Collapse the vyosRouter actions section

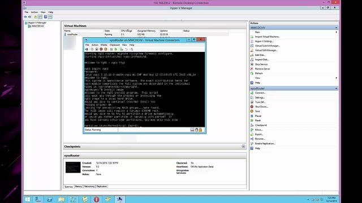[x=336, y=89]
